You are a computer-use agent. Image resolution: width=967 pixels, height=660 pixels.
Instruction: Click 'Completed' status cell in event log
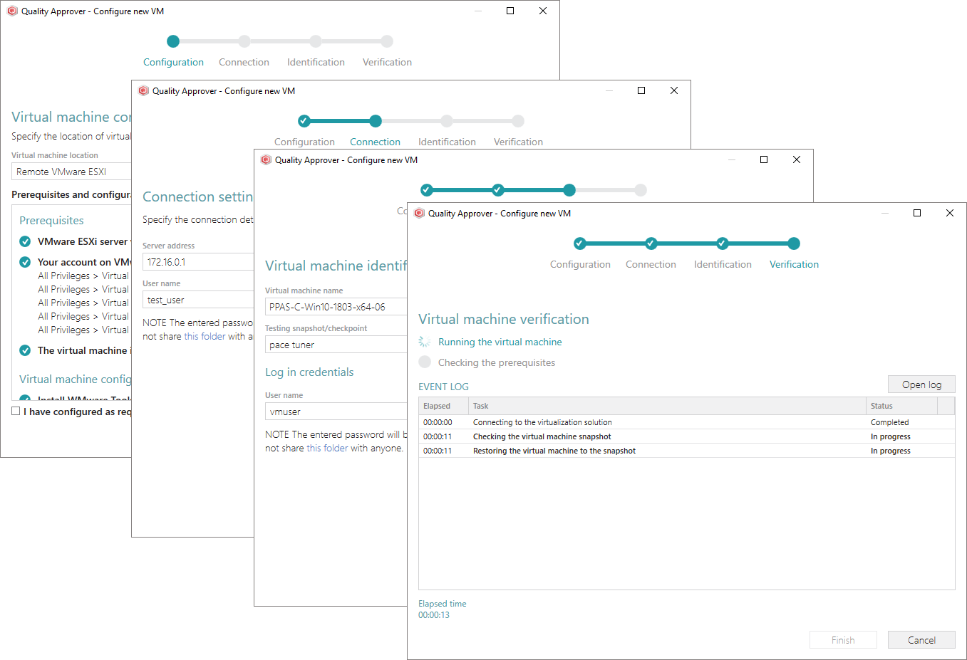(x=889, y=422)
